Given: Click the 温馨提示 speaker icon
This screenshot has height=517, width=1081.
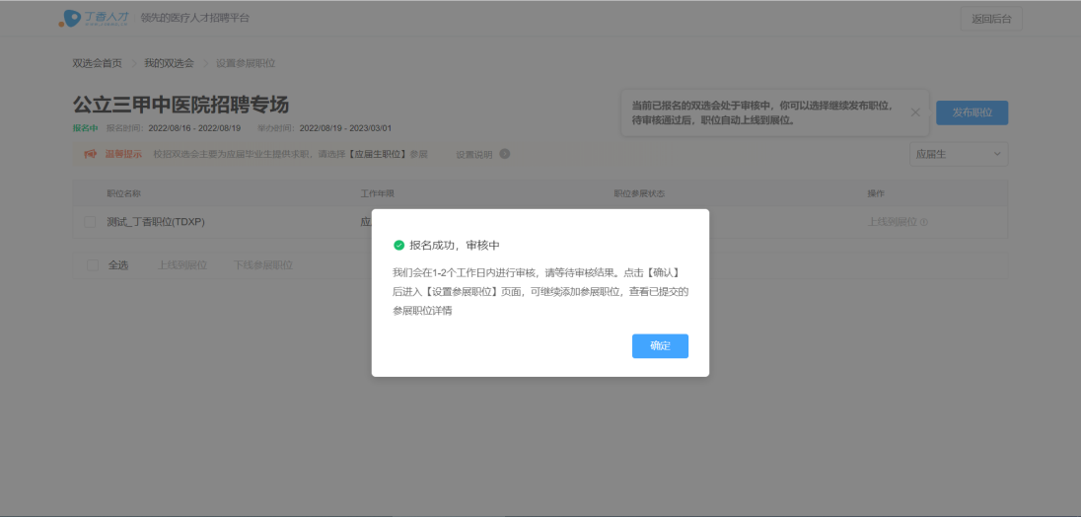Looking at the screenshot, I should click(90, 154).
